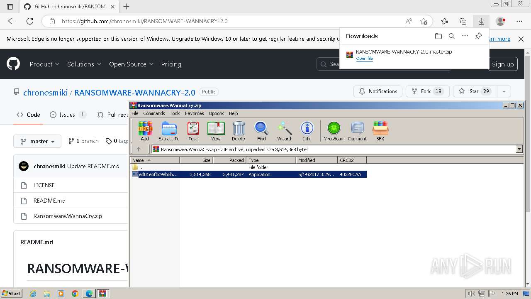Select the ed01ebfbc9eb5b... application row
Viewport: 531px width, 299px height.
point(248,174)
